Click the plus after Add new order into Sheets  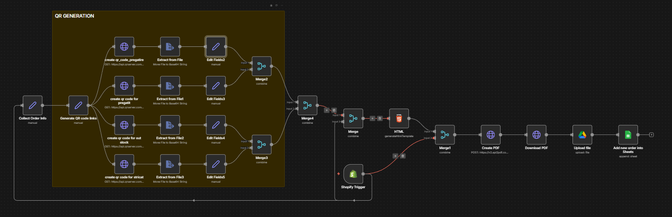pos(651,135)
